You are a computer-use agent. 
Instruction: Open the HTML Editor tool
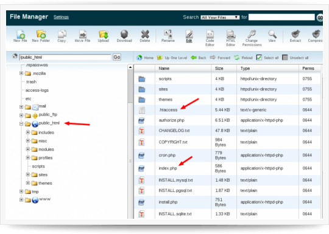point(230,34)
